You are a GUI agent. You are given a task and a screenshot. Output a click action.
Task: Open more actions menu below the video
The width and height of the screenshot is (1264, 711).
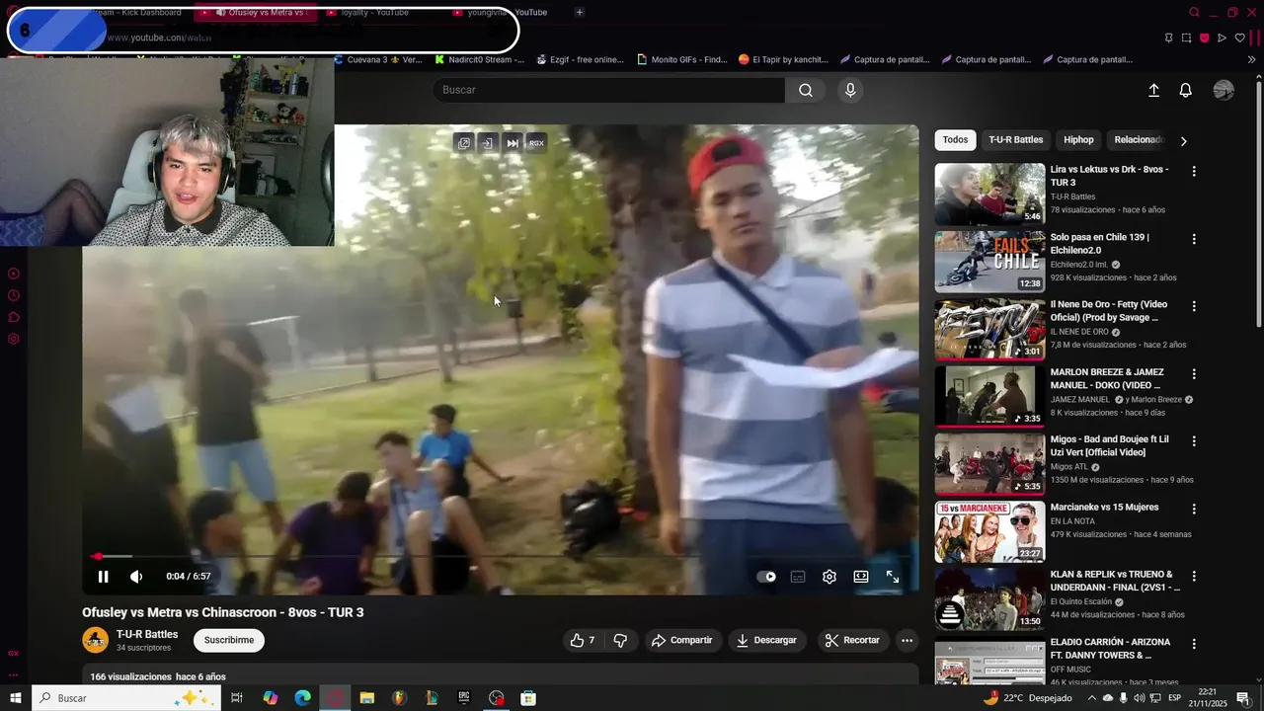[907, 640]
